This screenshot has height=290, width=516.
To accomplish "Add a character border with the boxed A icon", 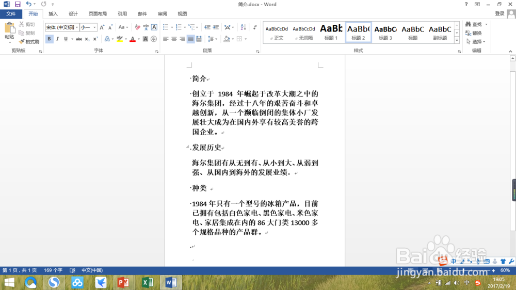I will pos(154,27).
